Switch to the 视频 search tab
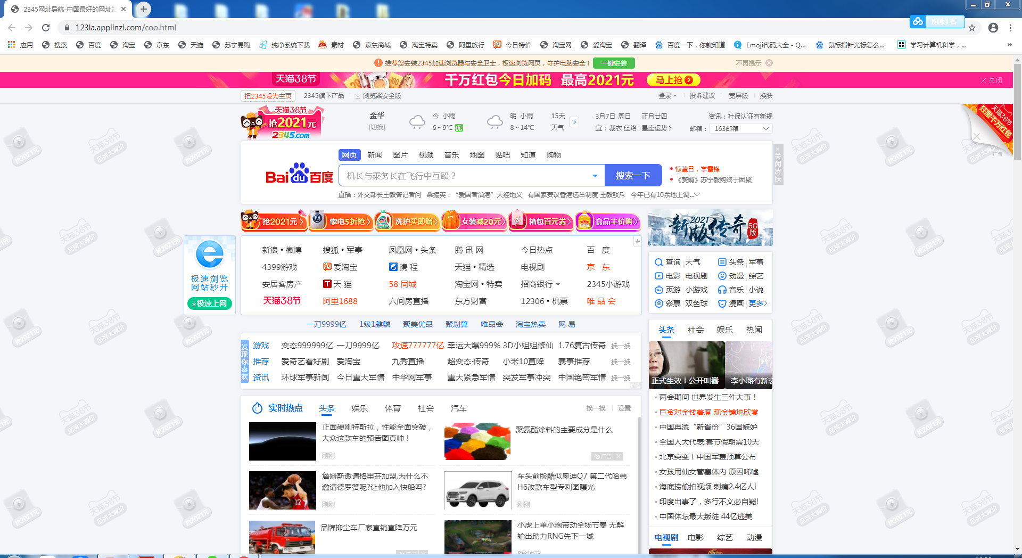The image size is (1022, 558). coord(426,155)
